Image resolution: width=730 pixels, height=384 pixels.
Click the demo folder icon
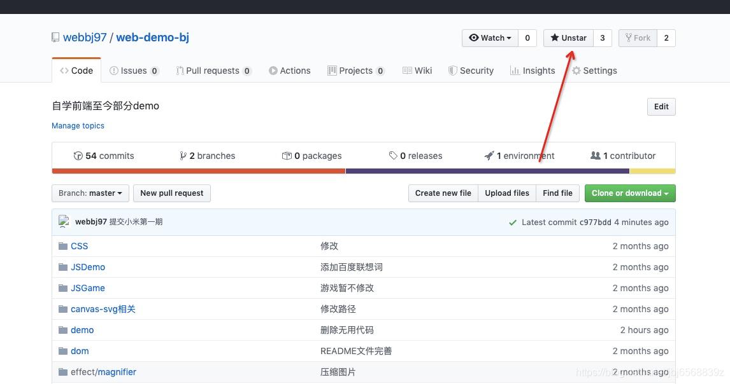point(63,329)
